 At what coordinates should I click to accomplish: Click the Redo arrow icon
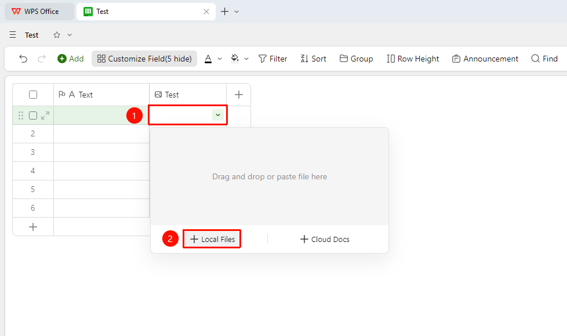click(42, 59)
